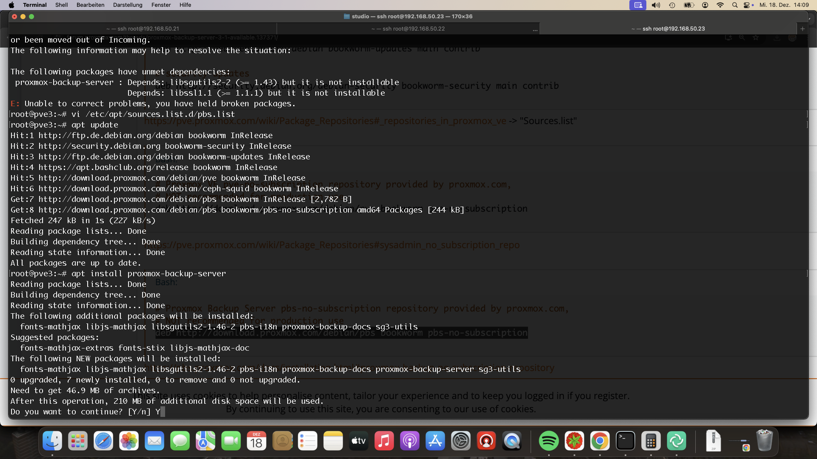This screenshot has height=459, width=817.
Task: Open System Settings from the Dock
Action: tap(461, 441)
